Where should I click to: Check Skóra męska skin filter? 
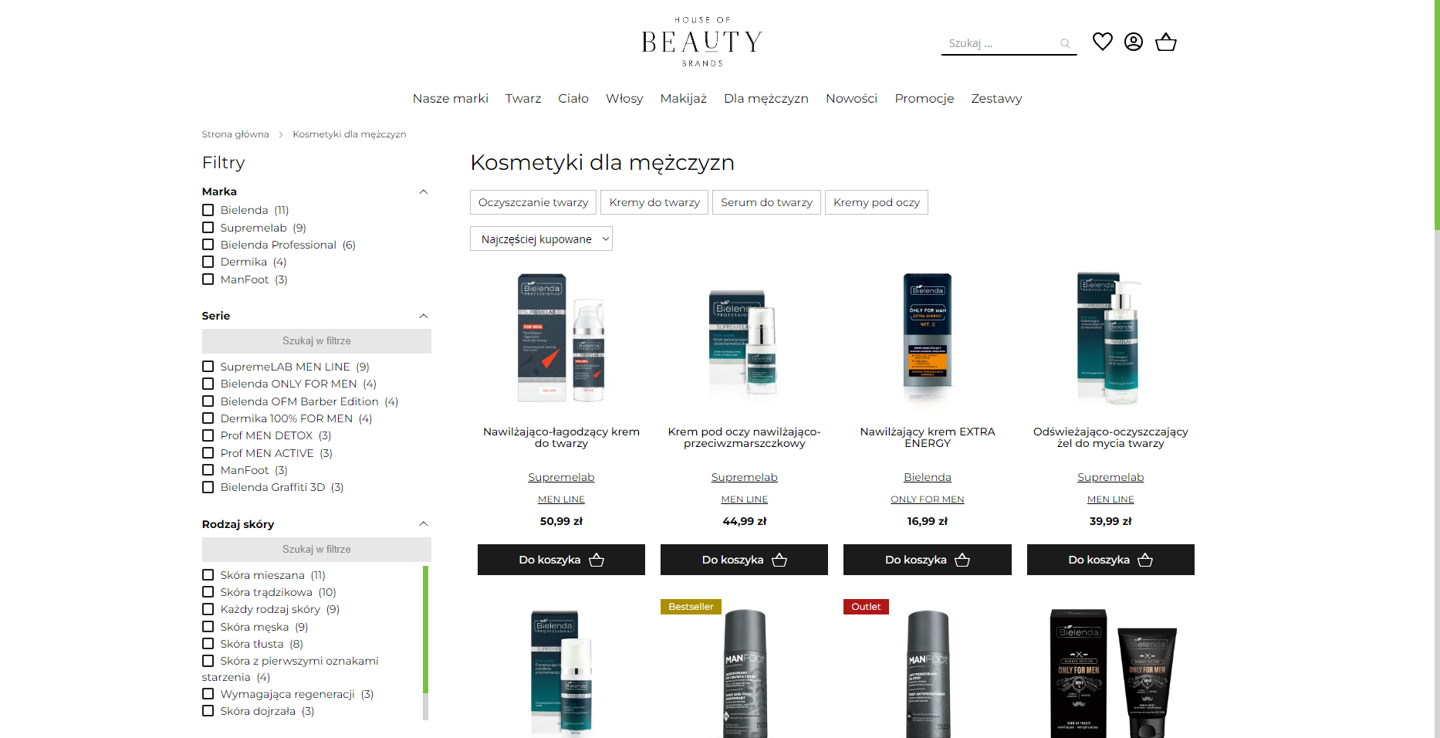point(208,627)
